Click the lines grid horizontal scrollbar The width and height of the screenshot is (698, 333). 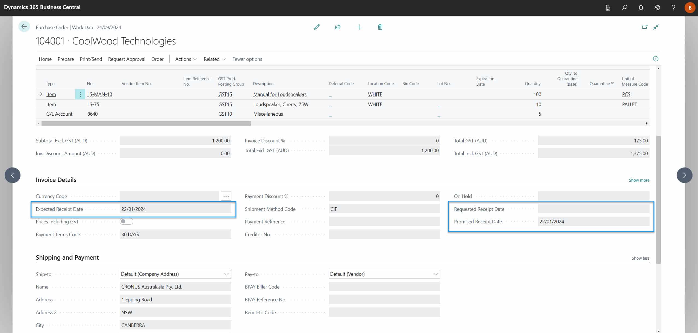146,124
